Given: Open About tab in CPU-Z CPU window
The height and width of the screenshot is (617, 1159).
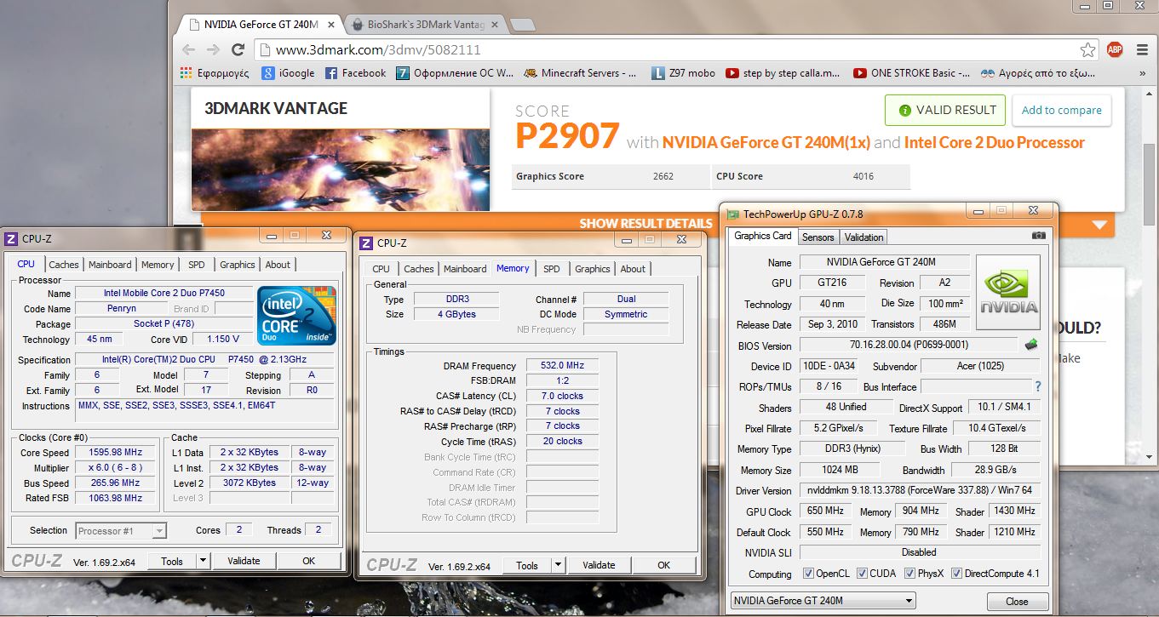Looking at the screenshot, I should (278, 265).
